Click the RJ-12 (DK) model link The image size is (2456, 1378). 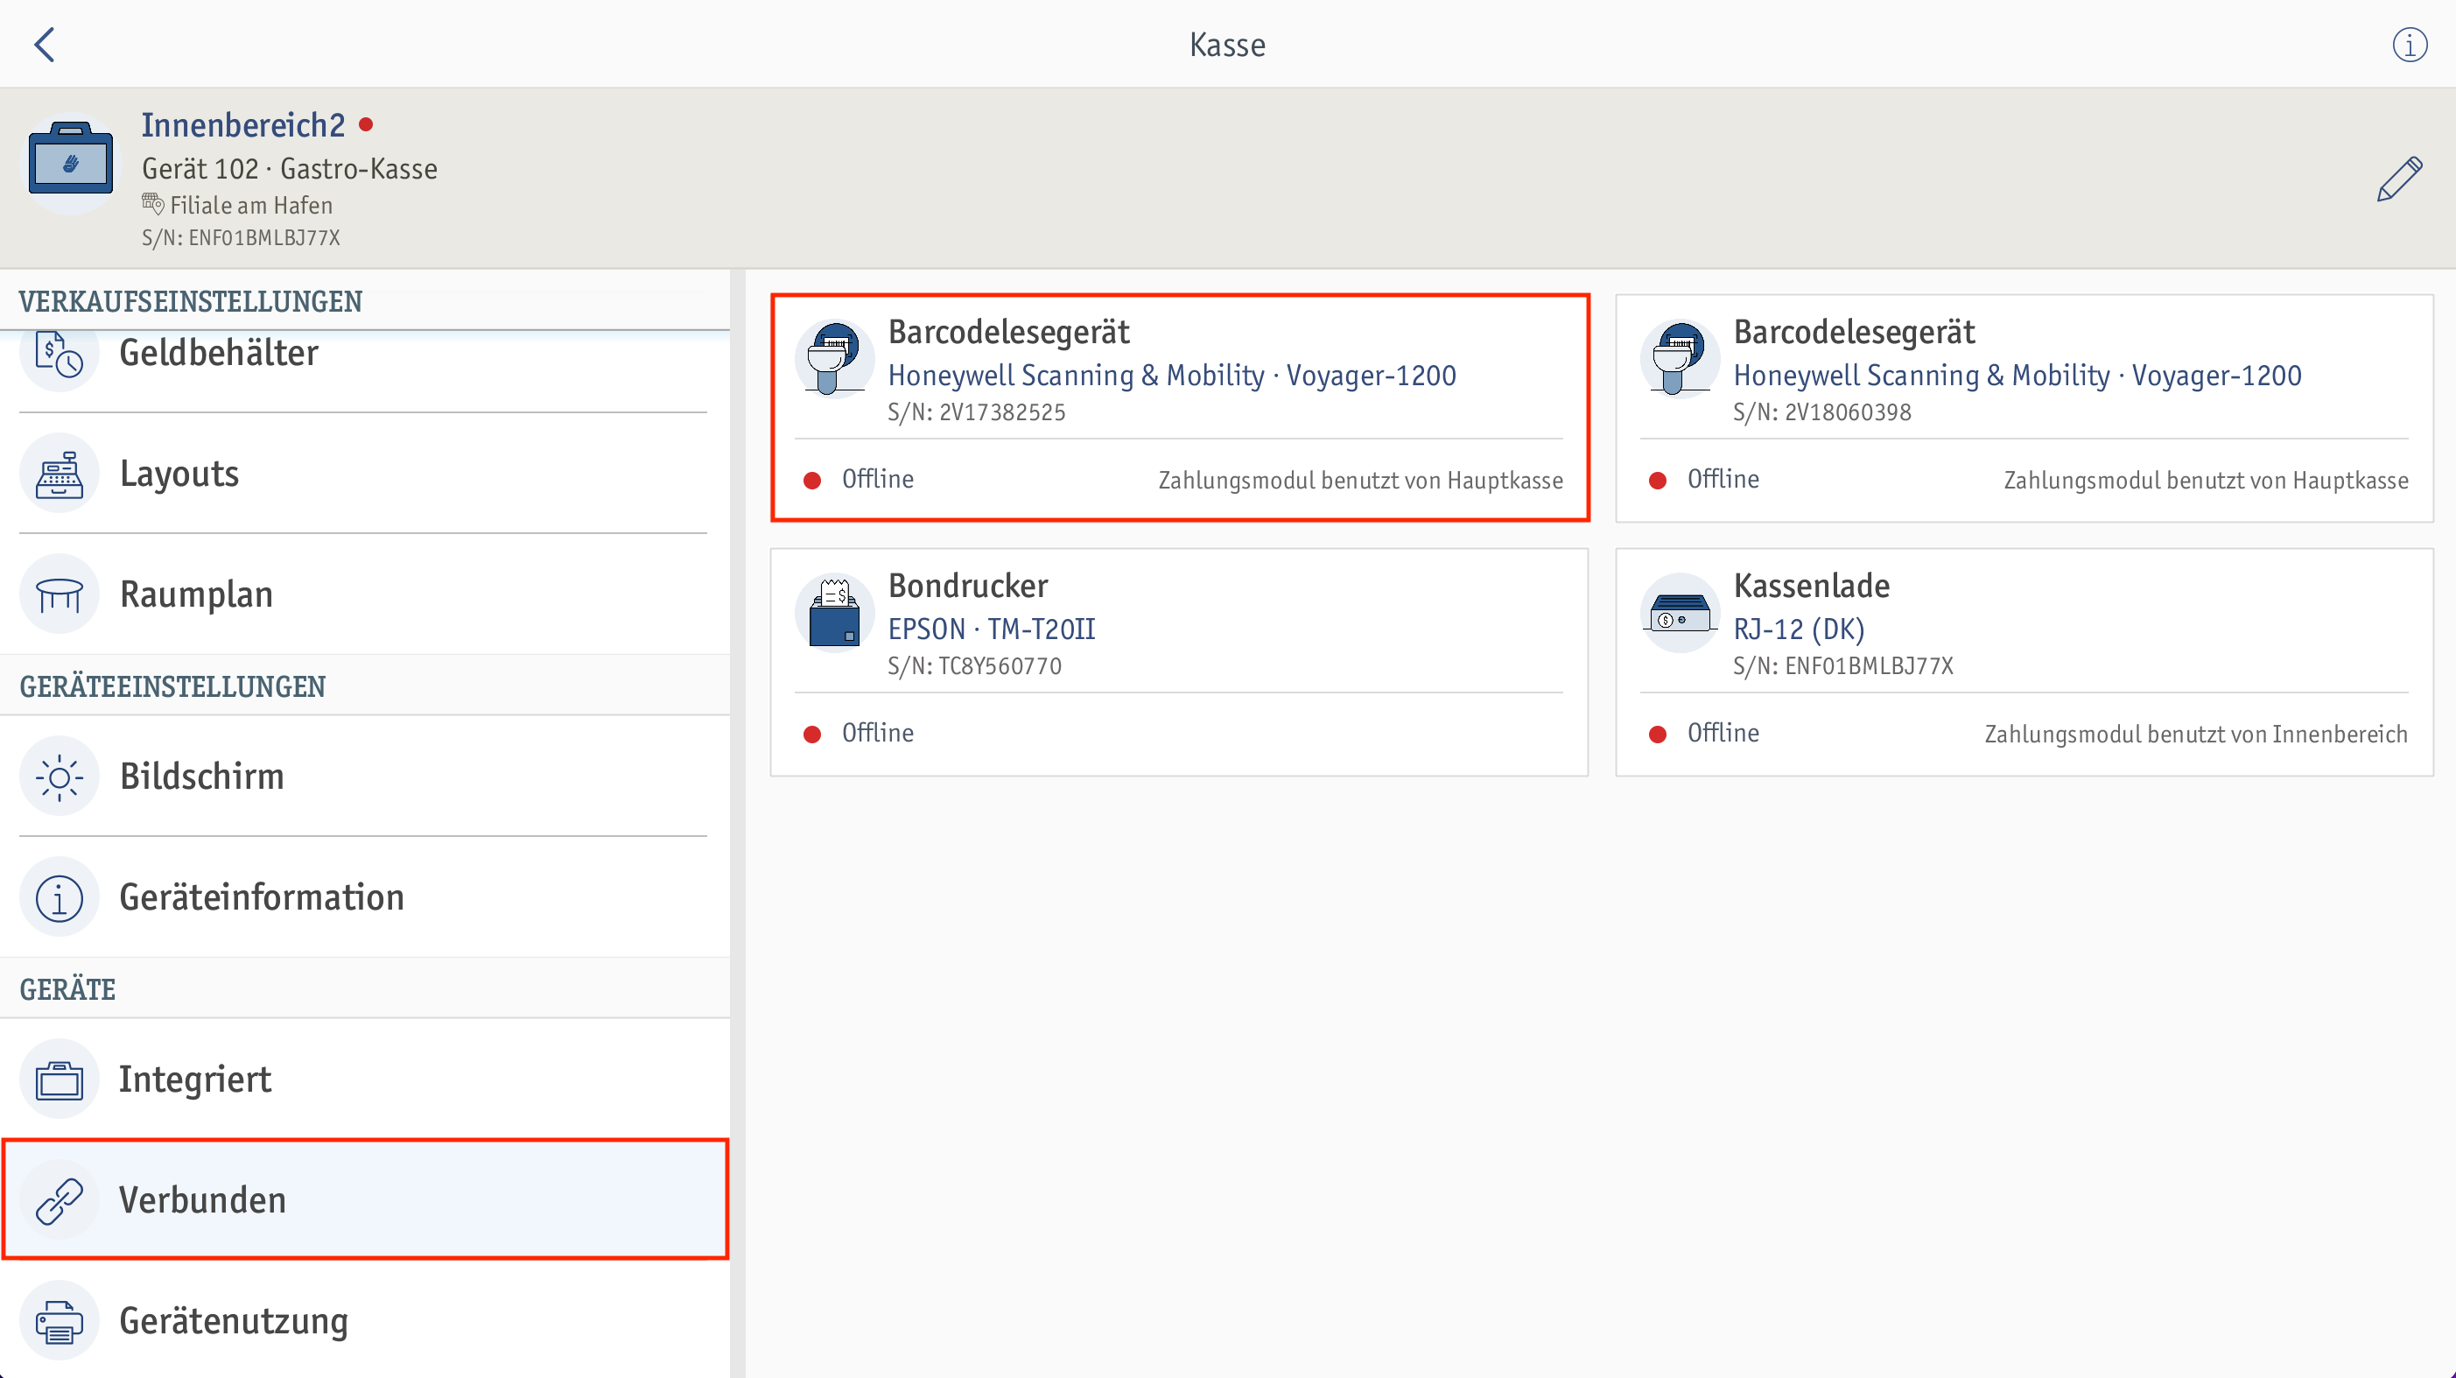[1798, 629]
